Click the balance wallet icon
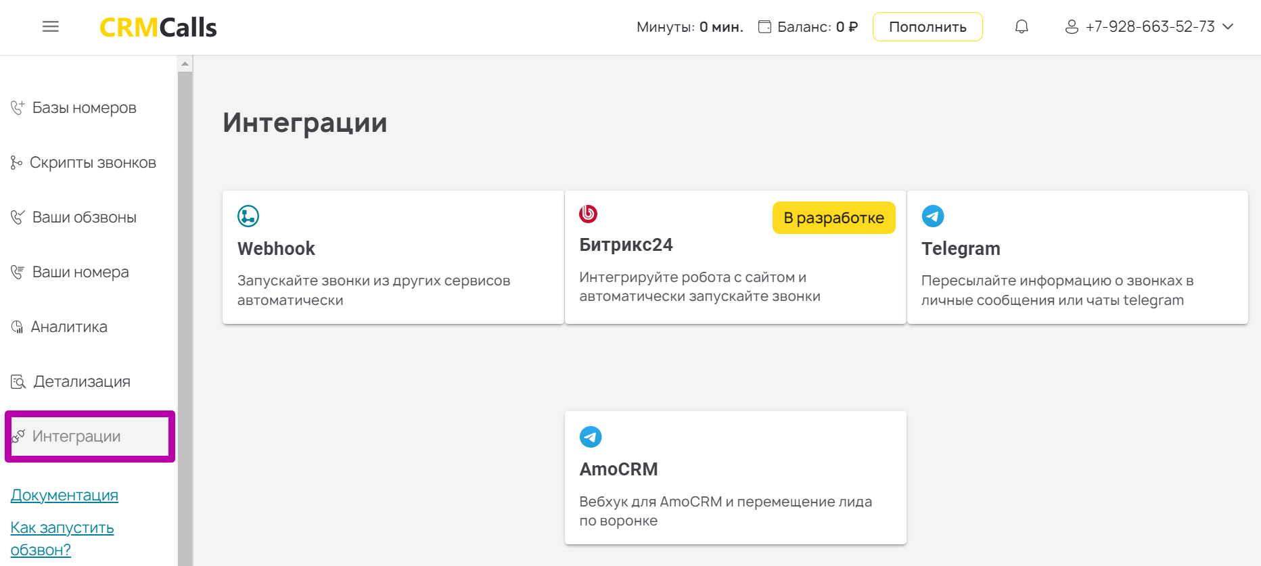 click(764, 27)
